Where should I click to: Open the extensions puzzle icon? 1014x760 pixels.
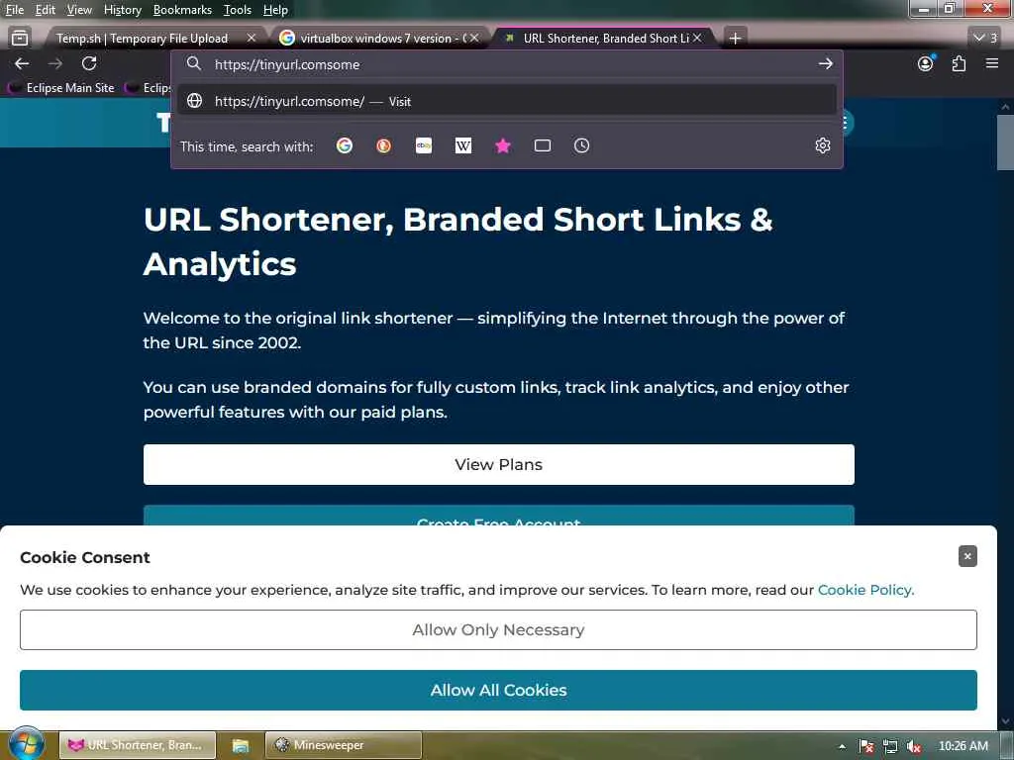pos(959,63)
